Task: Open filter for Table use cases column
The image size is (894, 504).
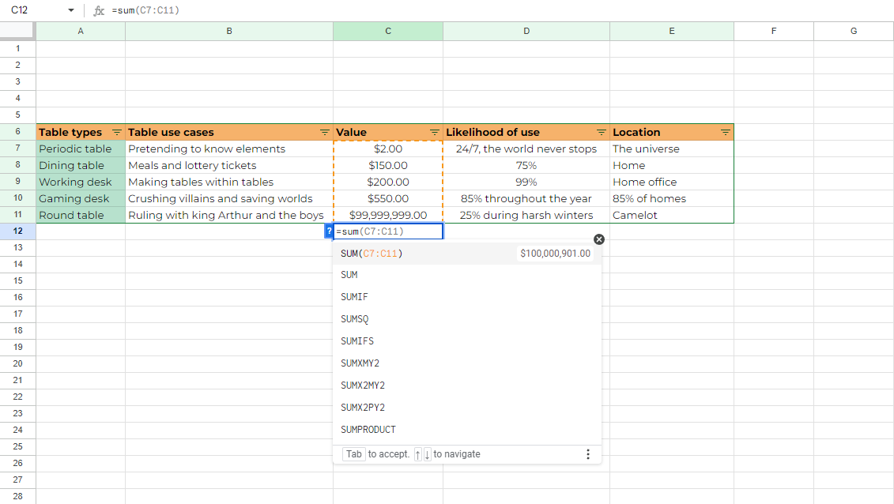Action: pyautogui.click(x=324, y=132)
